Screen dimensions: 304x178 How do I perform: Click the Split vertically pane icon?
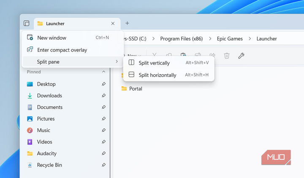pos(131,62)
